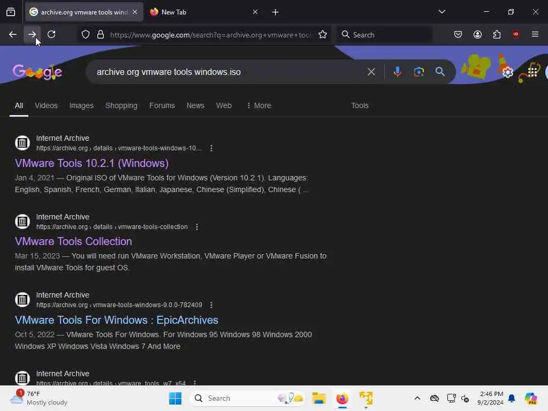Viewport: 548px width, 411px height.
Task: Expand More search filters
Action: click(x=259, y=105)
